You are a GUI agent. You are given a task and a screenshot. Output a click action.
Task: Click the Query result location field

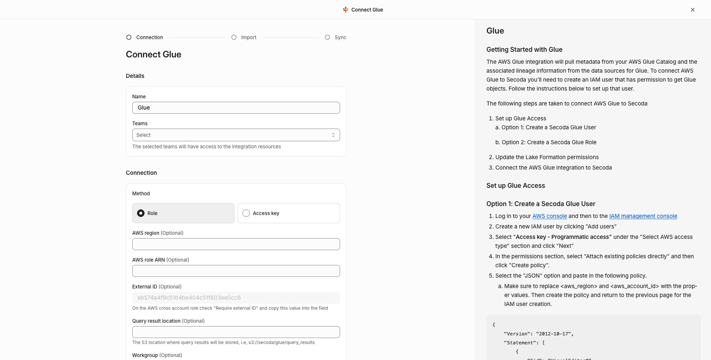tap(236, 332)
